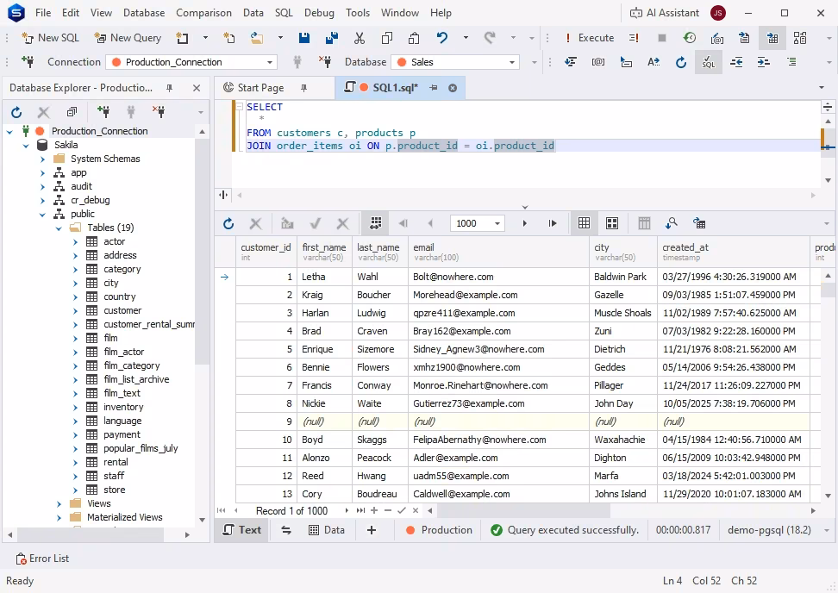
Task: Click the refresh data icon in results grid toolbar
Action: [228, 223]
